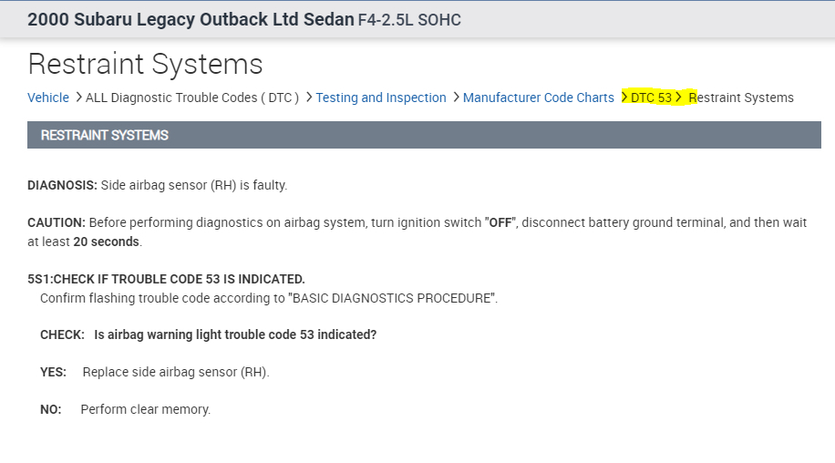Click the CAUTION paragraph about battery ground
The width and height of the screenshot is (835, 463).
coord(417,231)
